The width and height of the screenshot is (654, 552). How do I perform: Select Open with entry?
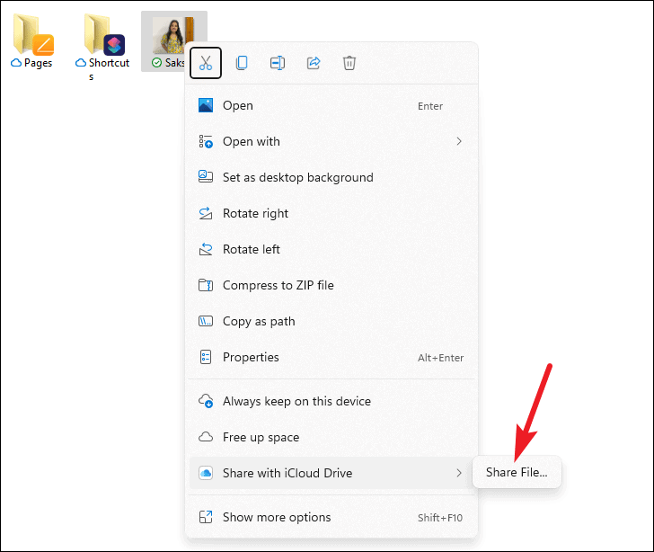click(x=331, y=141)
